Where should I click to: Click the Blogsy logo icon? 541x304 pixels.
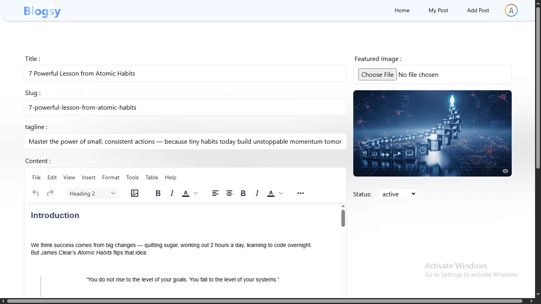click(42, 11)
